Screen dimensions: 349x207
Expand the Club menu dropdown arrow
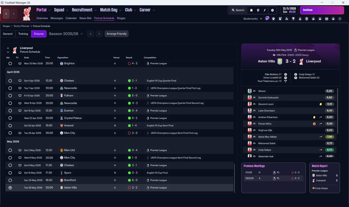tap(135, 10)
